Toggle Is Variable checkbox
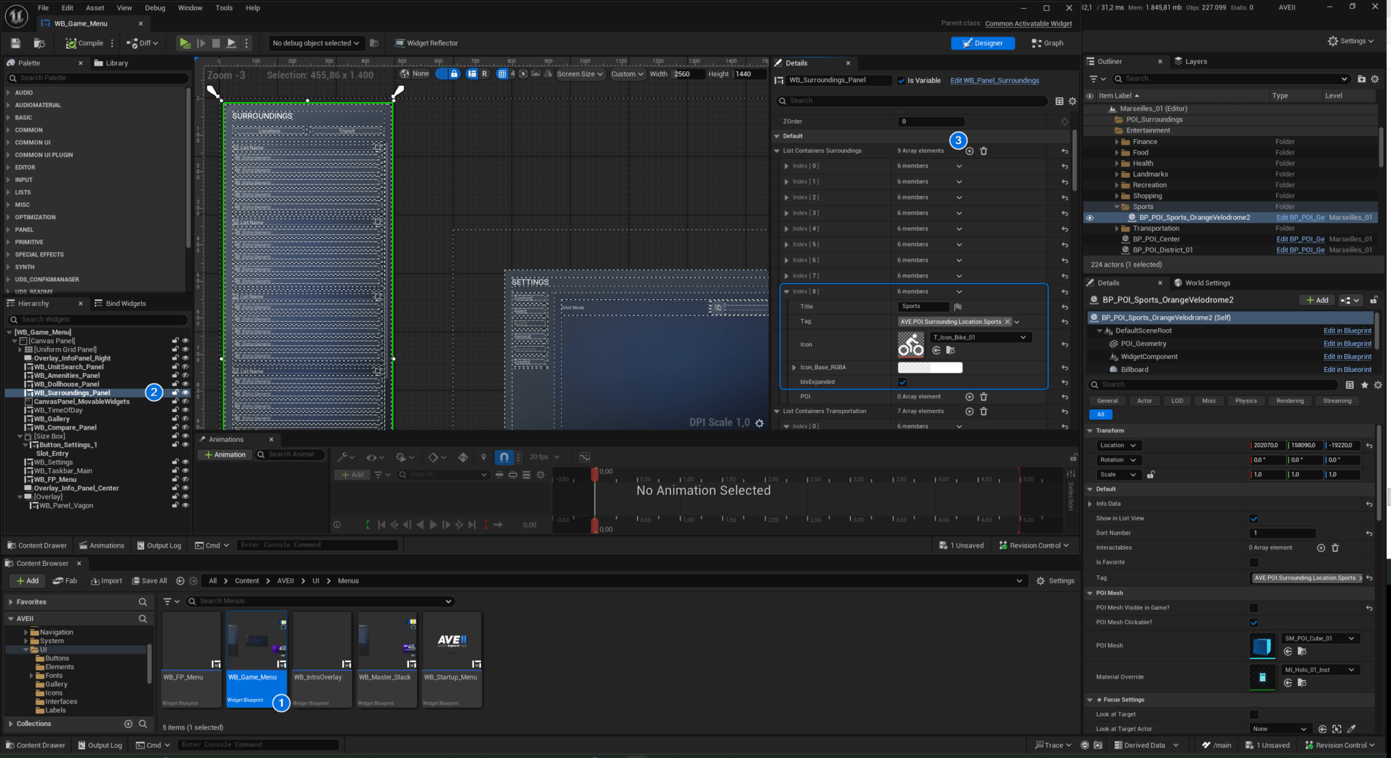 pos(901,80)
